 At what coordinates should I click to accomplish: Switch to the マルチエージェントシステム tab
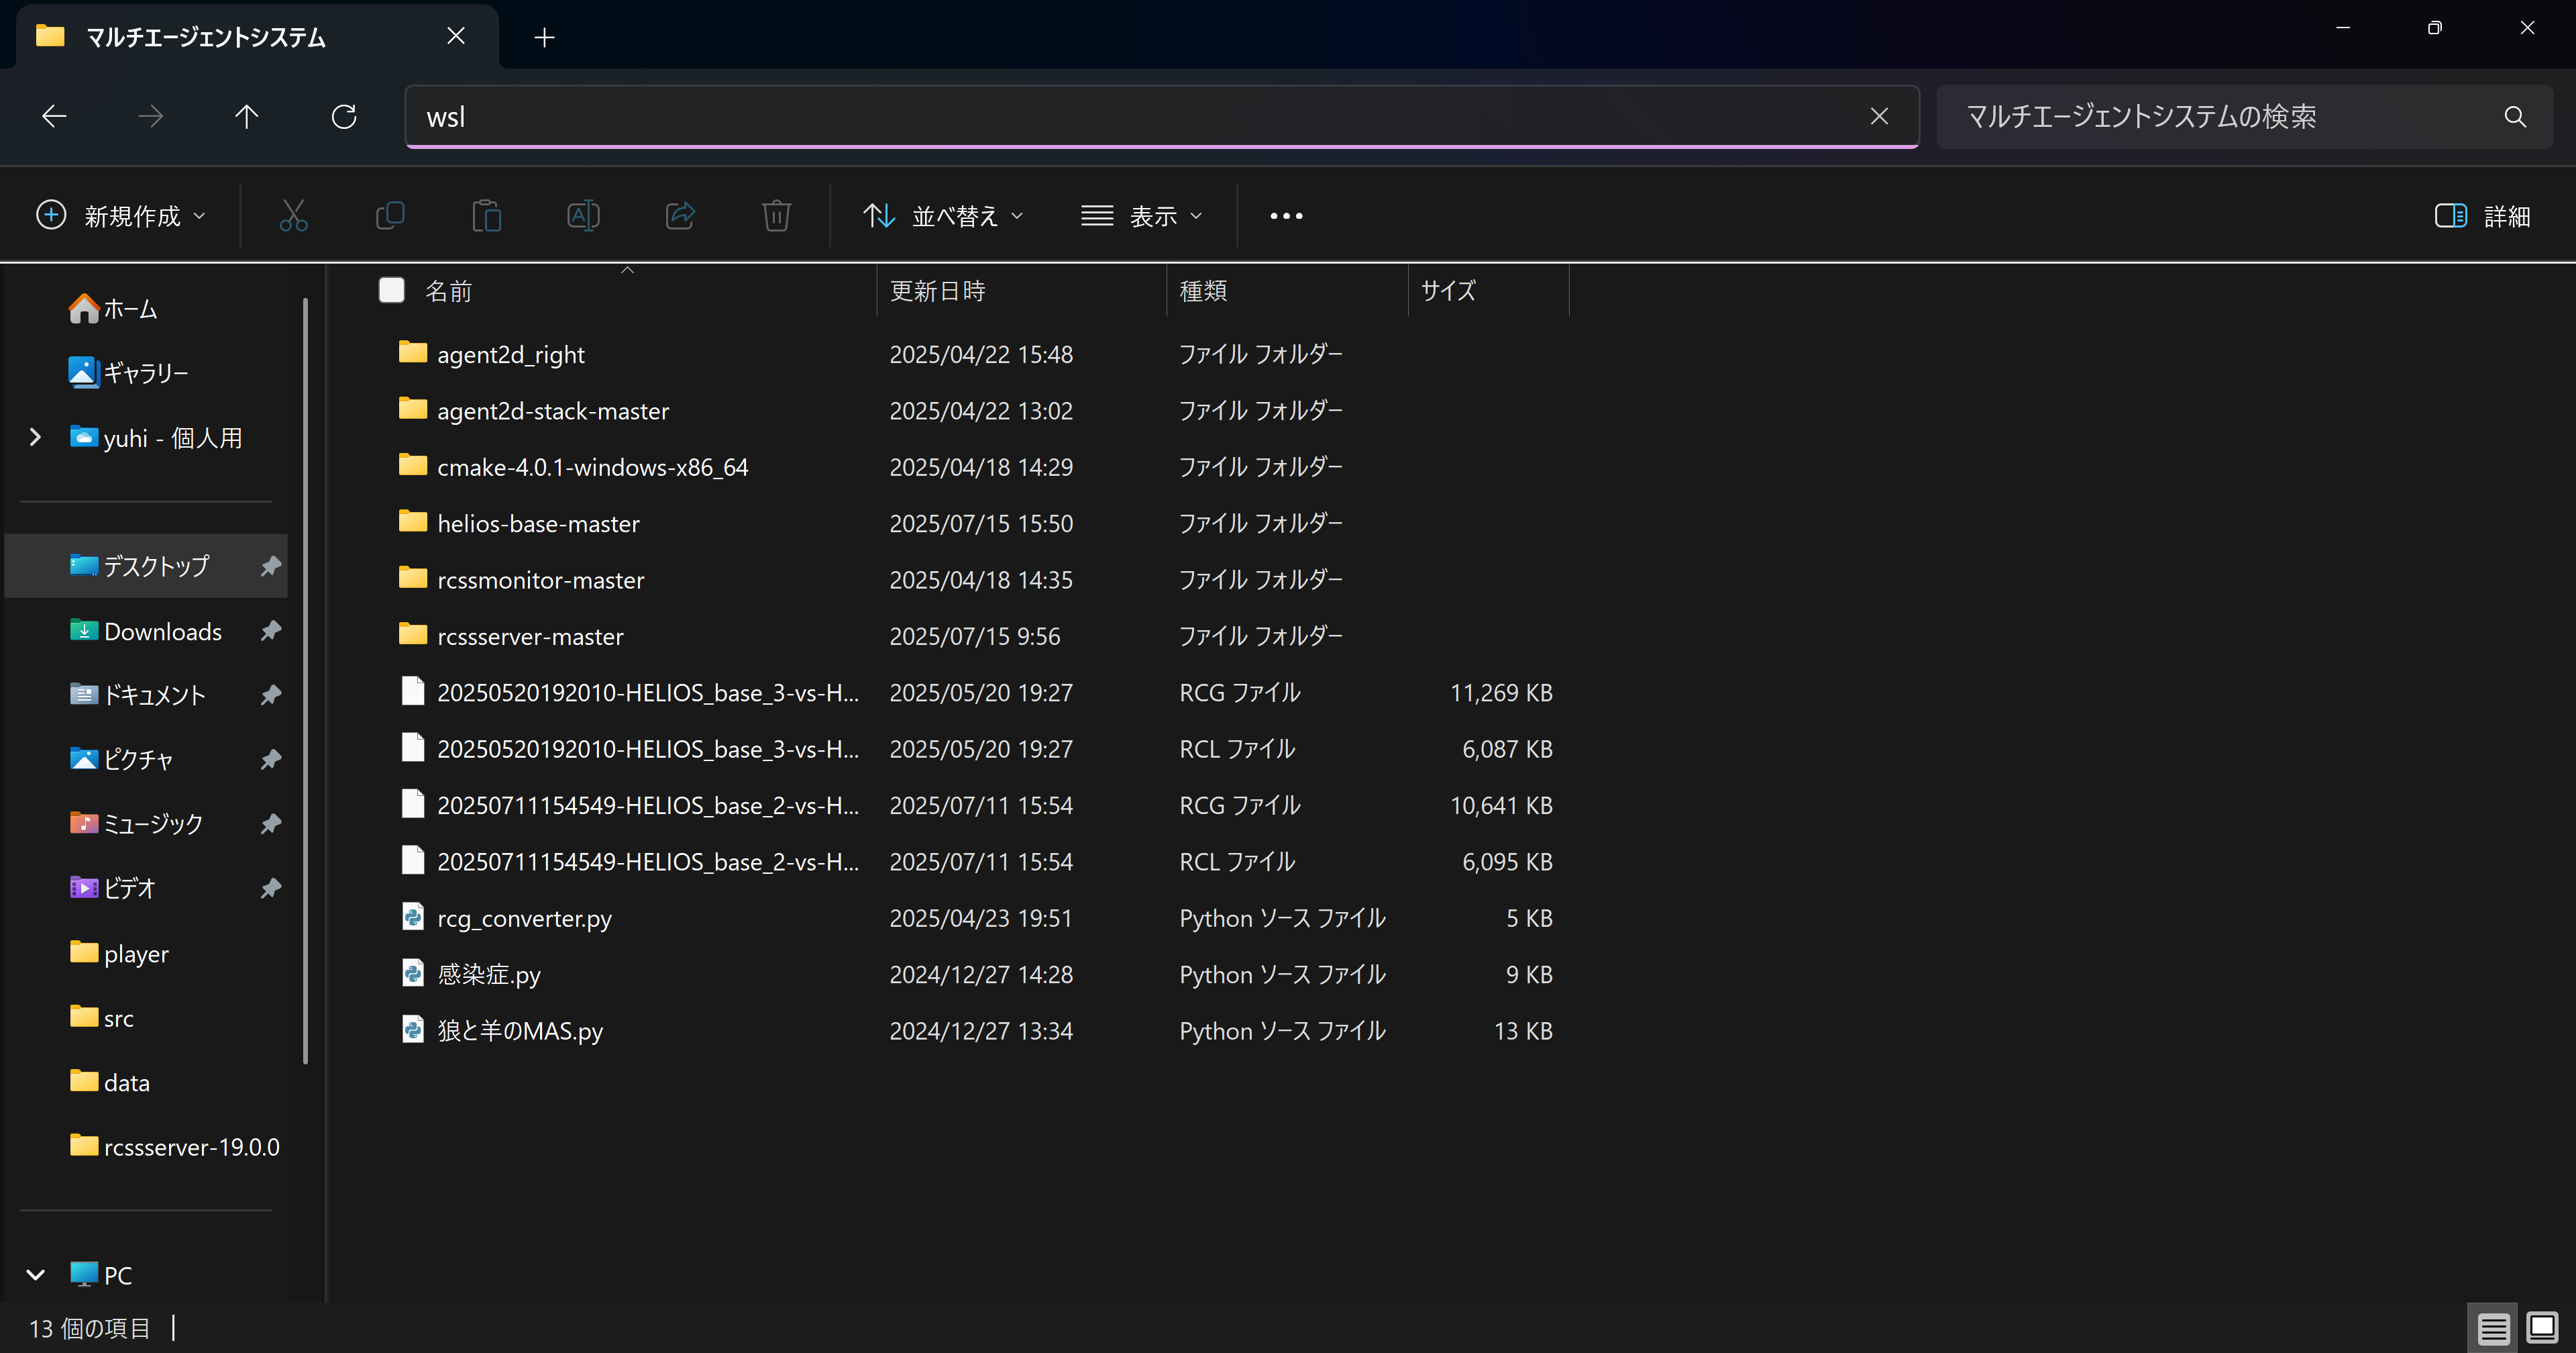[x=204, y=37]
